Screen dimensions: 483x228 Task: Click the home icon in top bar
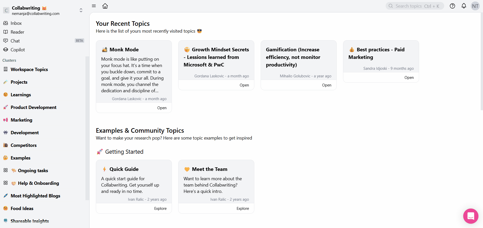click(x=105, y=6)
